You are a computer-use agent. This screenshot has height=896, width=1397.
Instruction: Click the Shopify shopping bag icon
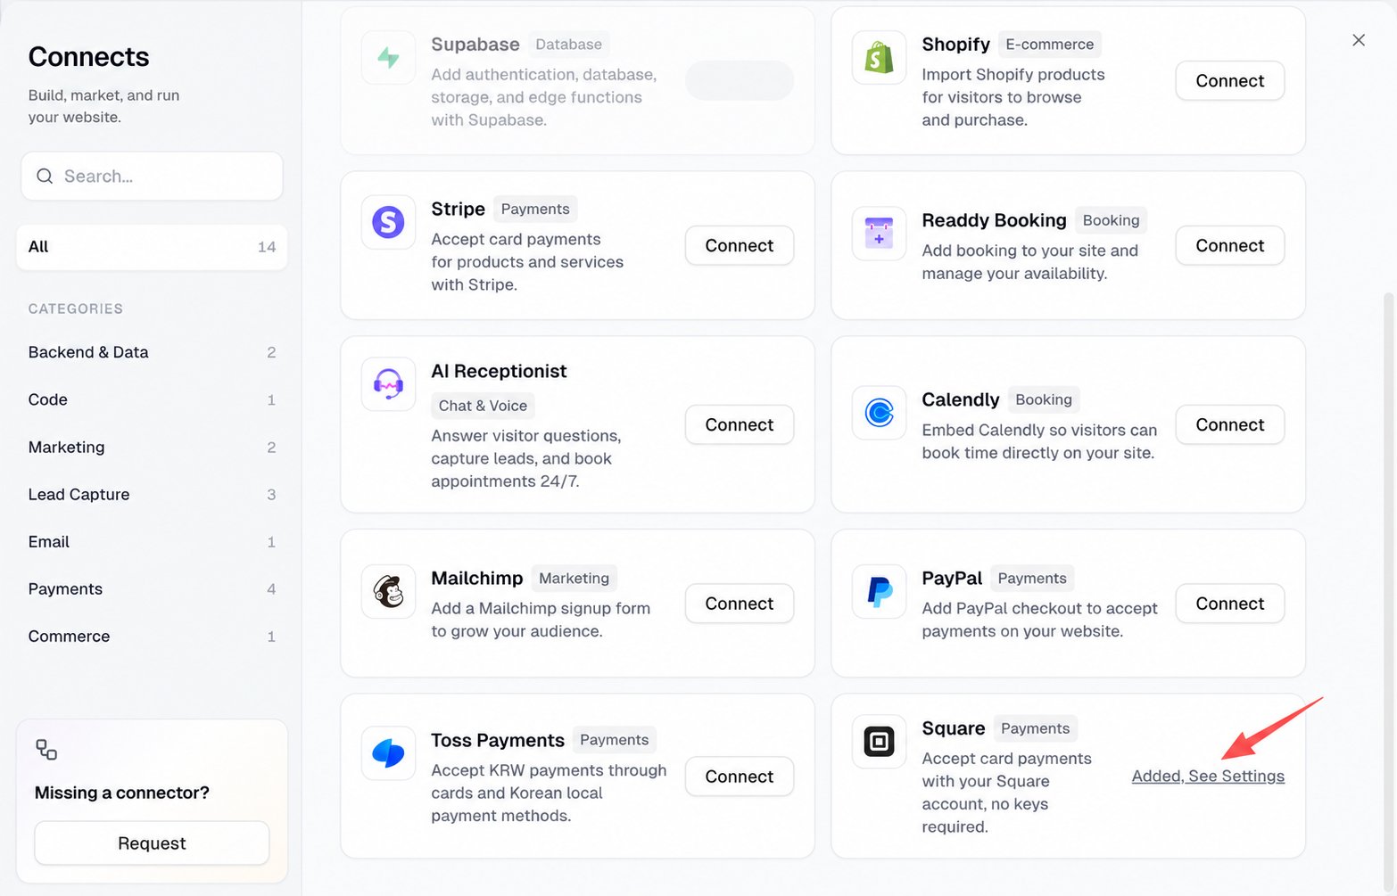click(x=879, y=58)
